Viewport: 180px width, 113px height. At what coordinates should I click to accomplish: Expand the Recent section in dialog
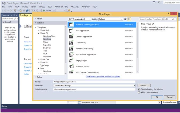click(35, 18)
